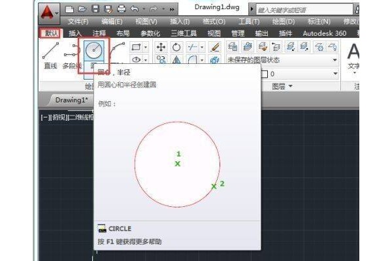
Task: Open the AutoCAD application menu button
Action: (49, 13)
